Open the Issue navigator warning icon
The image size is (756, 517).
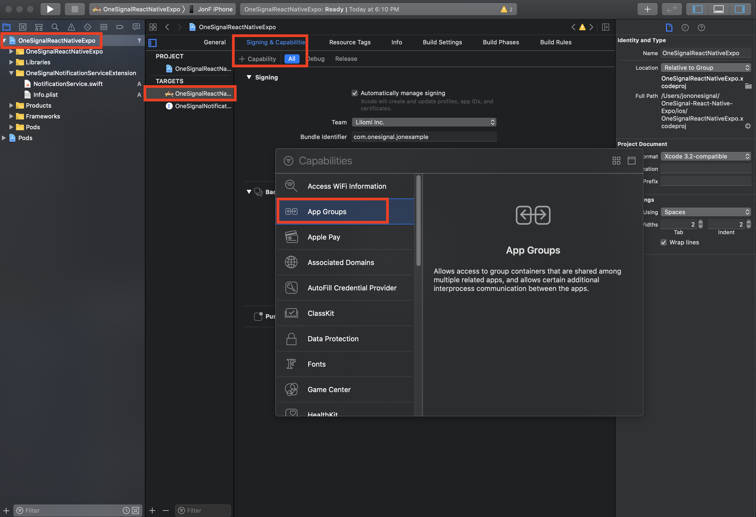tap(71, 27)
